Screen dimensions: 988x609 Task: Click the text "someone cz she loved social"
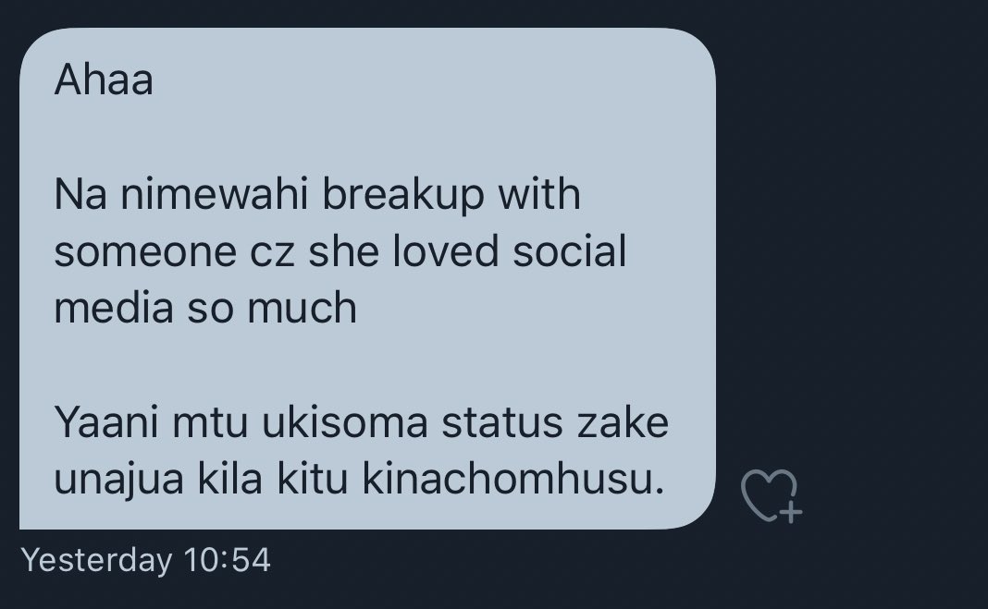[340, 251]
